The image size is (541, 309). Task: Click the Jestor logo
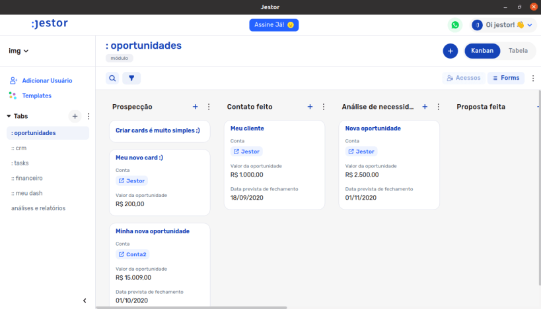(x=50, y=23)
